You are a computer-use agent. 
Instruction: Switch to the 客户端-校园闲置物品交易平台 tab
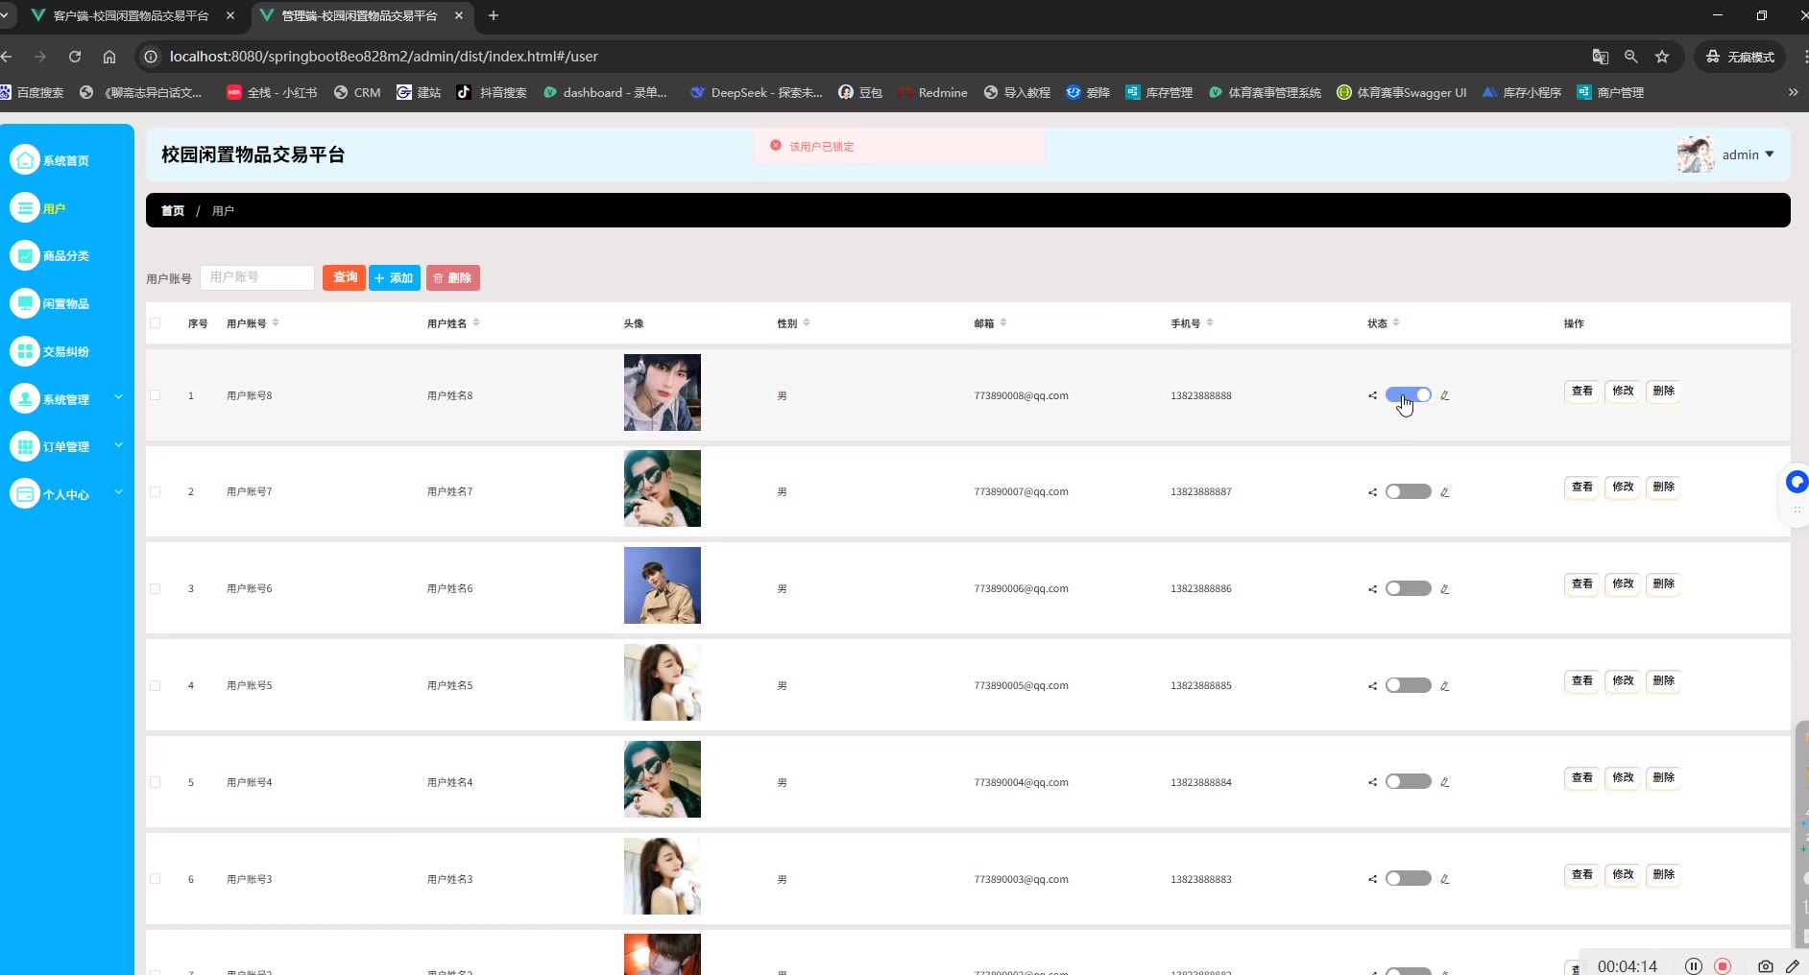pyautogui.click(x=132, y=15)
